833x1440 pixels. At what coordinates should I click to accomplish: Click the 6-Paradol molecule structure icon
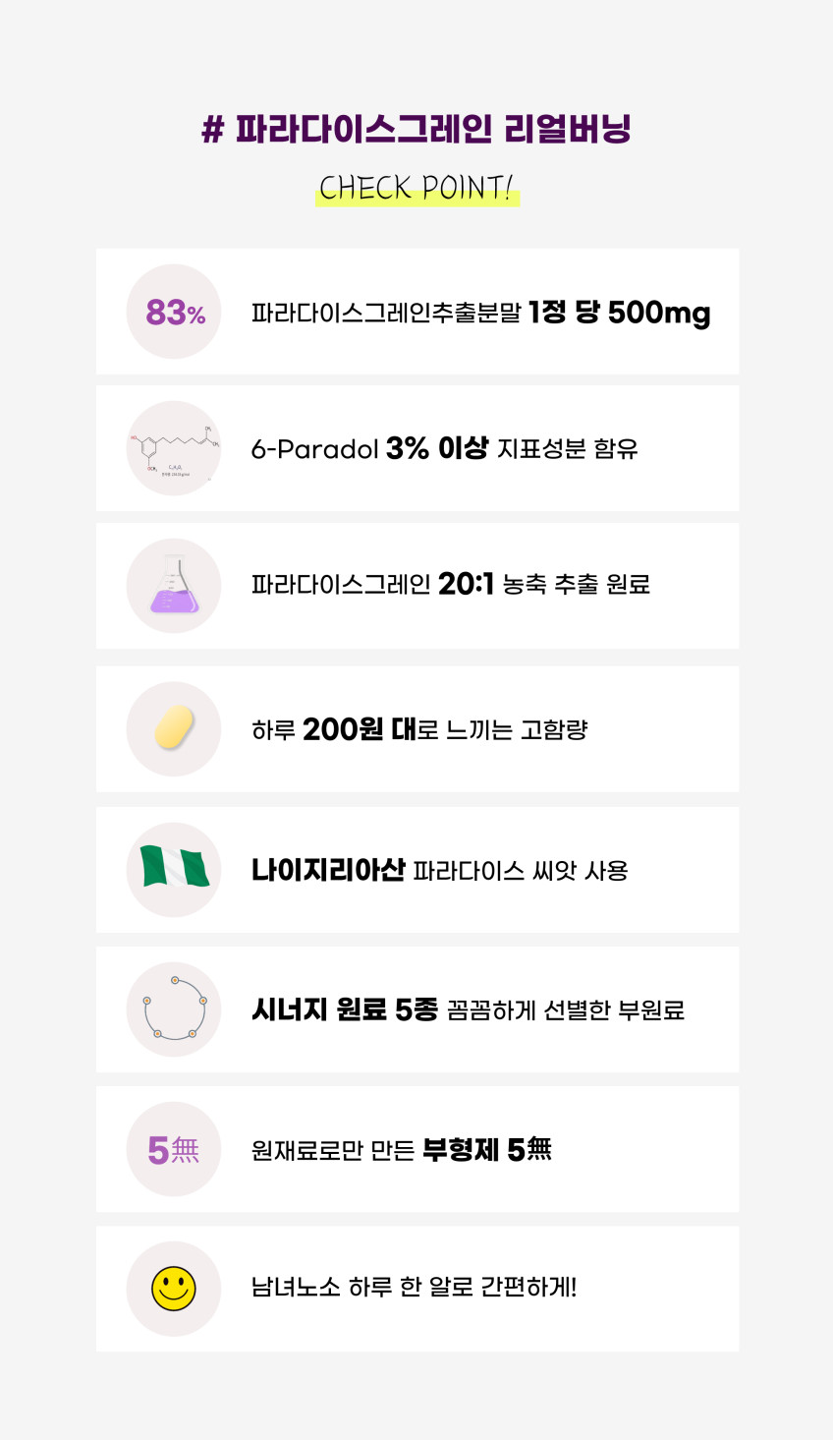click(174, 448)
